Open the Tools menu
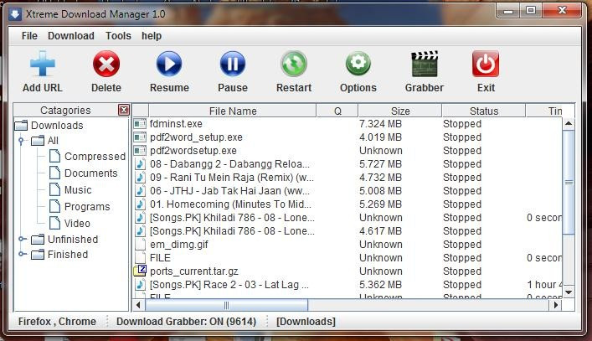Image resolution: width=592 pixels, height=341 pixels. (118, 36)
